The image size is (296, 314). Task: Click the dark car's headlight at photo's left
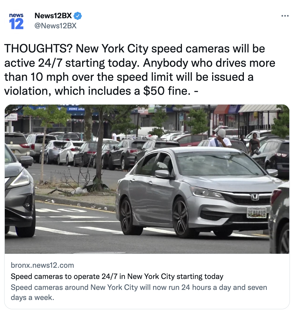click(x=19, y=179)
